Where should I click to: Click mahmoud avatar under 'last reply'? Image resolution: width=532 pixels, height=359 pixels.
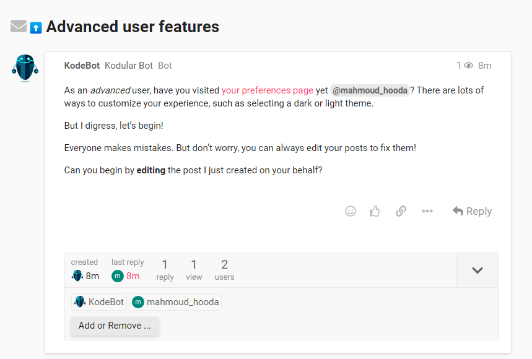pyautogui.click(x=118, y=276)
